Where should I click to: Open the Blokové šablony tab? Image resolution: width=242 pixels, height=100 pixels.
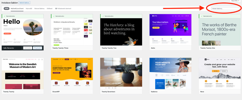pos(40,9)
